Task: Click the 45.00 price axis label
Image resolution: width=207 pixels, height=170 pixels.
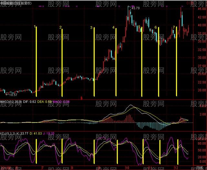Action: coord(202,9)
